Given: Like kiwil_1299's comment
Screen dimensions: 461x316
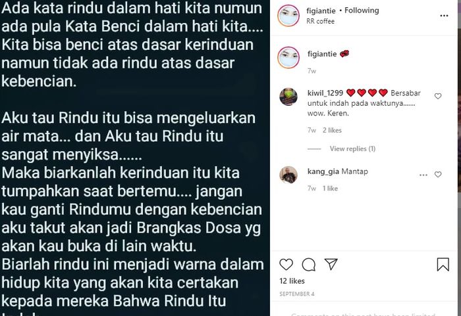Looking at the screenshot, I should coord(438,96).
